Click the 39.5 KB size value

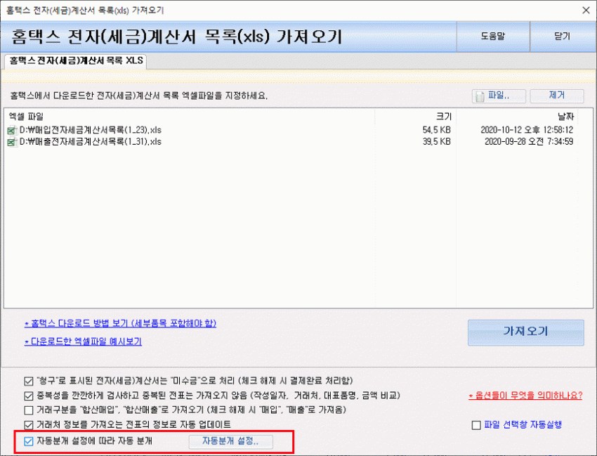pos(436,142)
